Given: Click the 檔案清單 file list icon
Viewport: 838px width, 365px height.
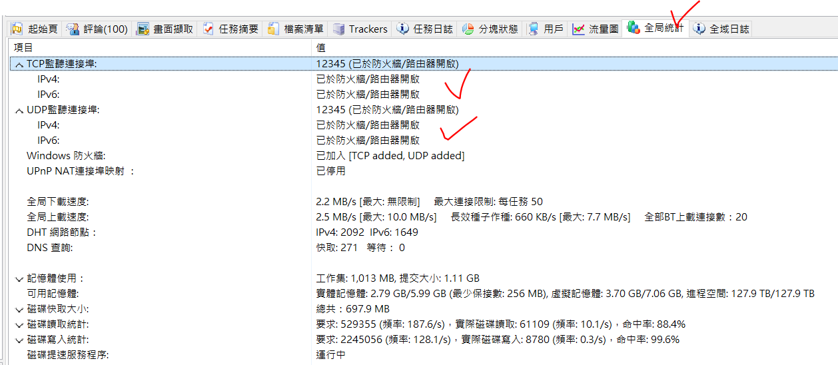Looking at the screenshot, I should tap(273, 29).
